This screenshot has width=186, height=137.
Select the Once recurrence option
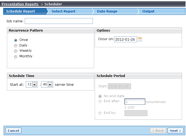pyautogui.click(x=16, y=40)
